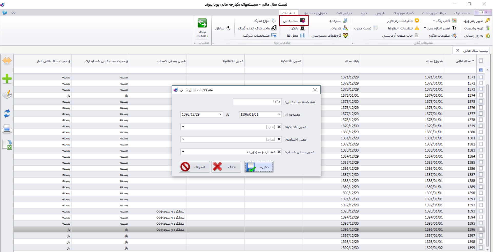Click the edit pencil icon in sidebar
The width and height of the screenshot is (493, 252).
7,95
